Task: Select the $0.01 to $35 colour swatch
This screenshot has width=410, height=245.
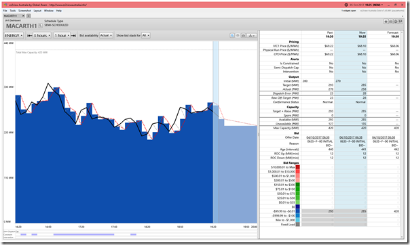Action: pyautogui.click(x=297, y=202)
